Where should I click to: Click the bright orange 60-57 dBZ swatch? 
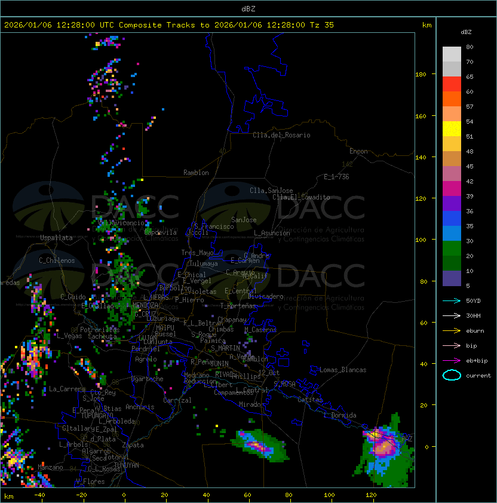452,99
